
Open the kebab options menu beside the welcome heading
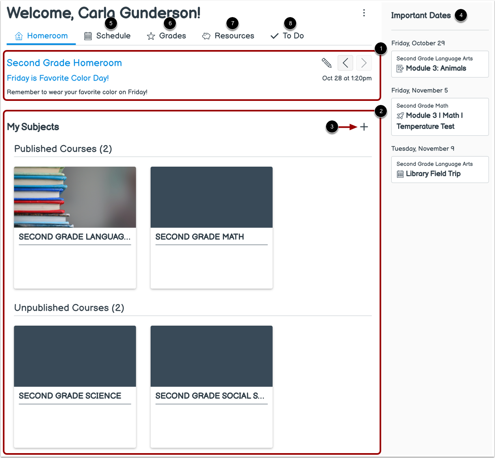(x=364, y=13)
